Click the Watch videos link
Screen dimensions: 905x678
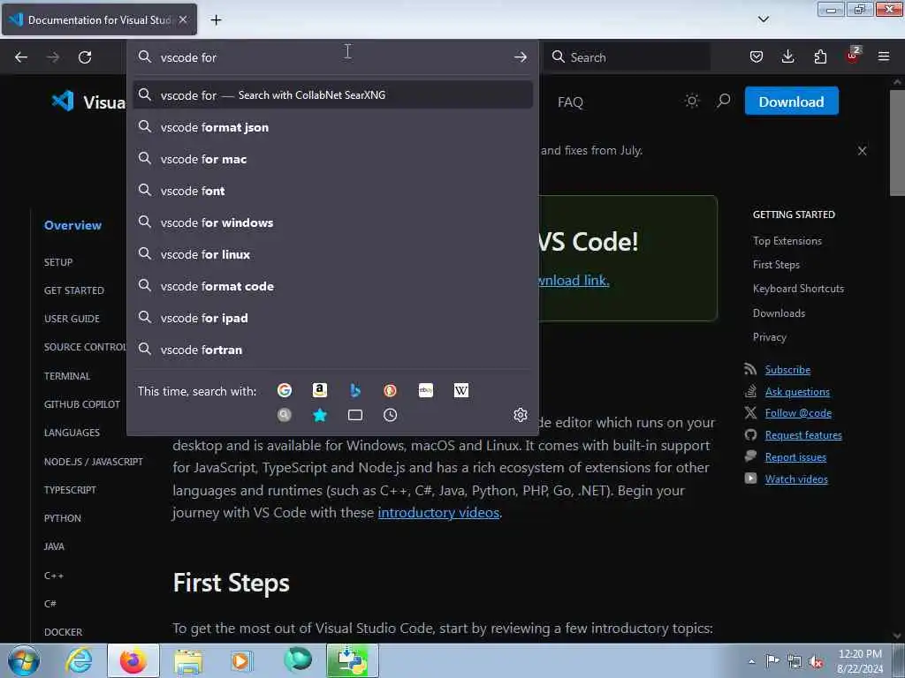pos(796,479)
